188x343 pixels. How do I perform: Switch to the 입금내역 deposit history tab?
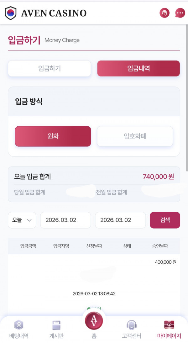coord(138,68)
